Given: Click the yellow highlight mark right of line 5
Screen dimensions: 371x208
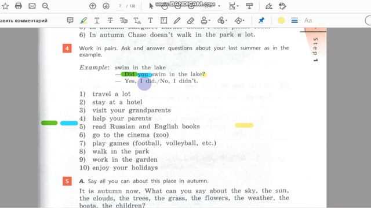Looking at the screenshot, I should click(244, 125).
